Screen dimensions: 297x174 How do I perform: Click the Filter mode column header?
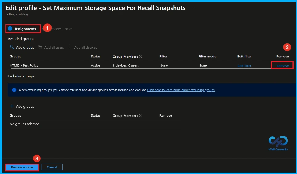[x=207, y=57]
